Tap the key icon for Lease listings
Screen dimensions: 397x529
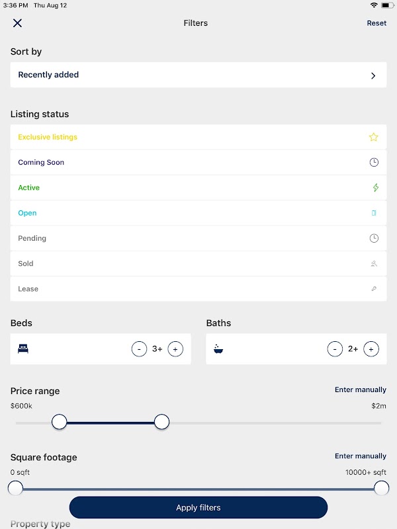point(374,289)
